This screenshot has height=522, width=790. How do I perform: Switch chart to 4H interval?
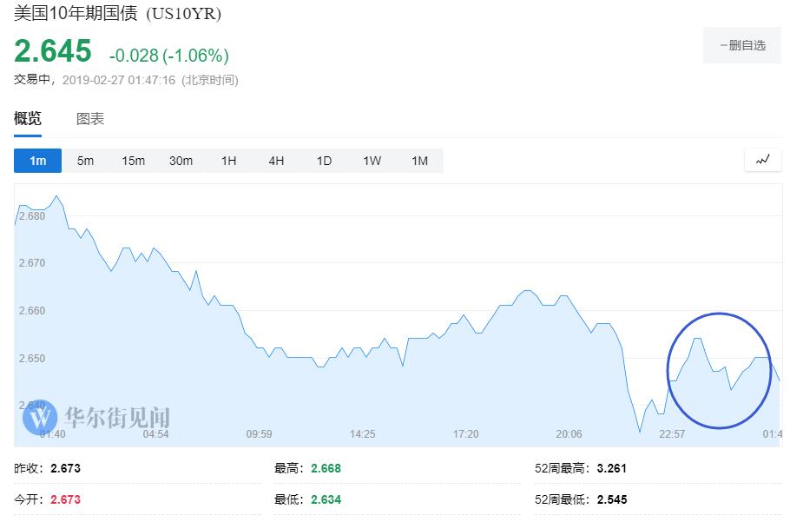point(276,161)
